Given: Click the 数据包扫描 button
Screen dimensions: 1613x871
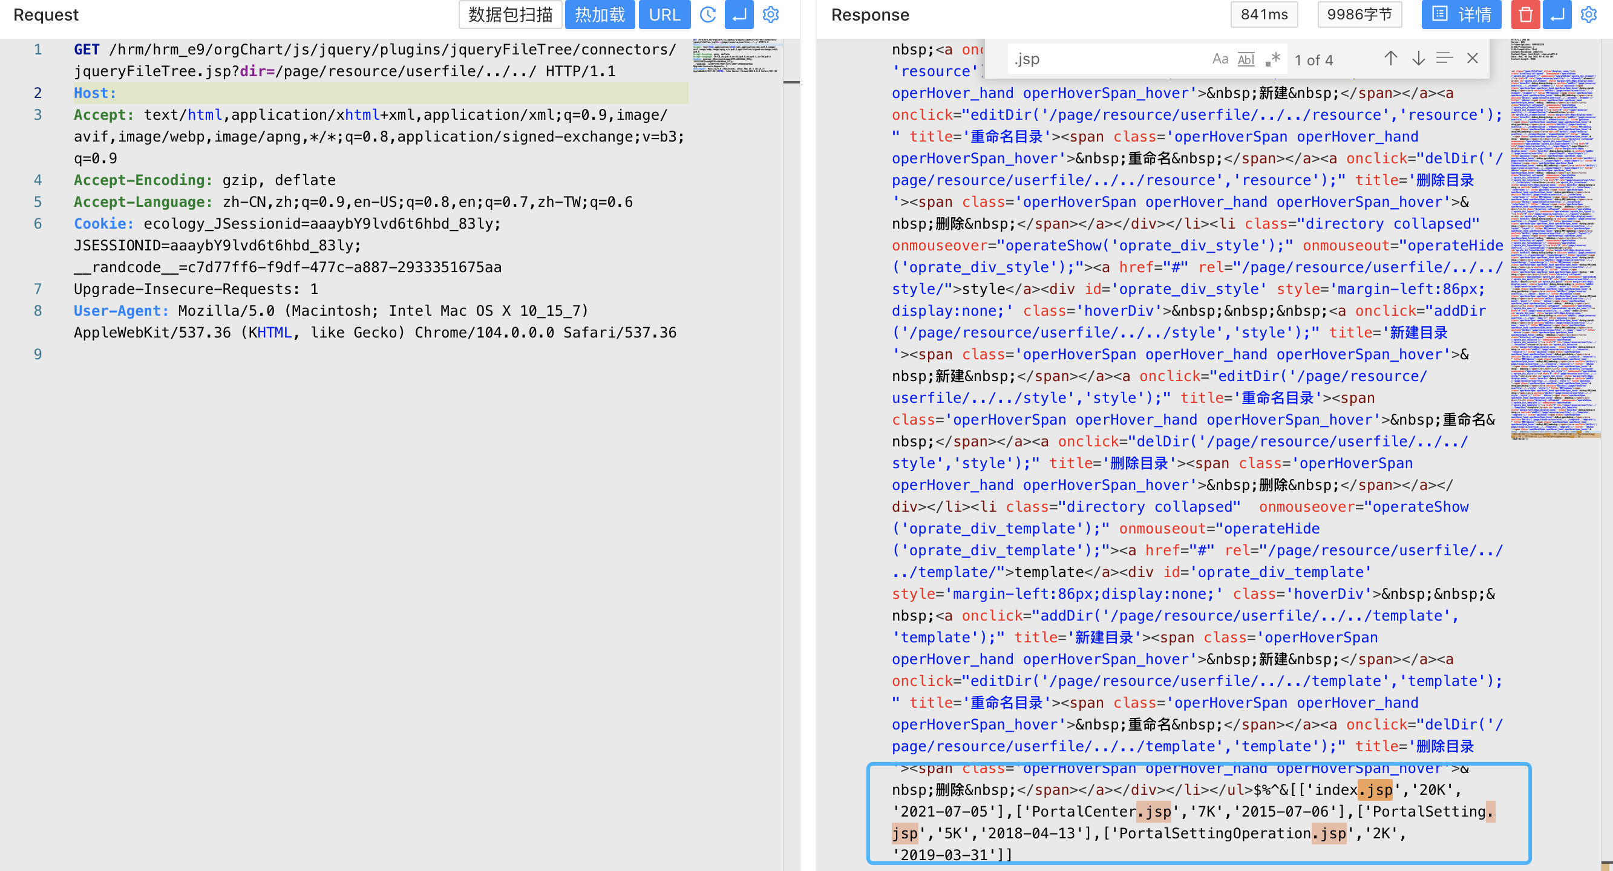Looking at the screenshot, I should click(509, 15).
